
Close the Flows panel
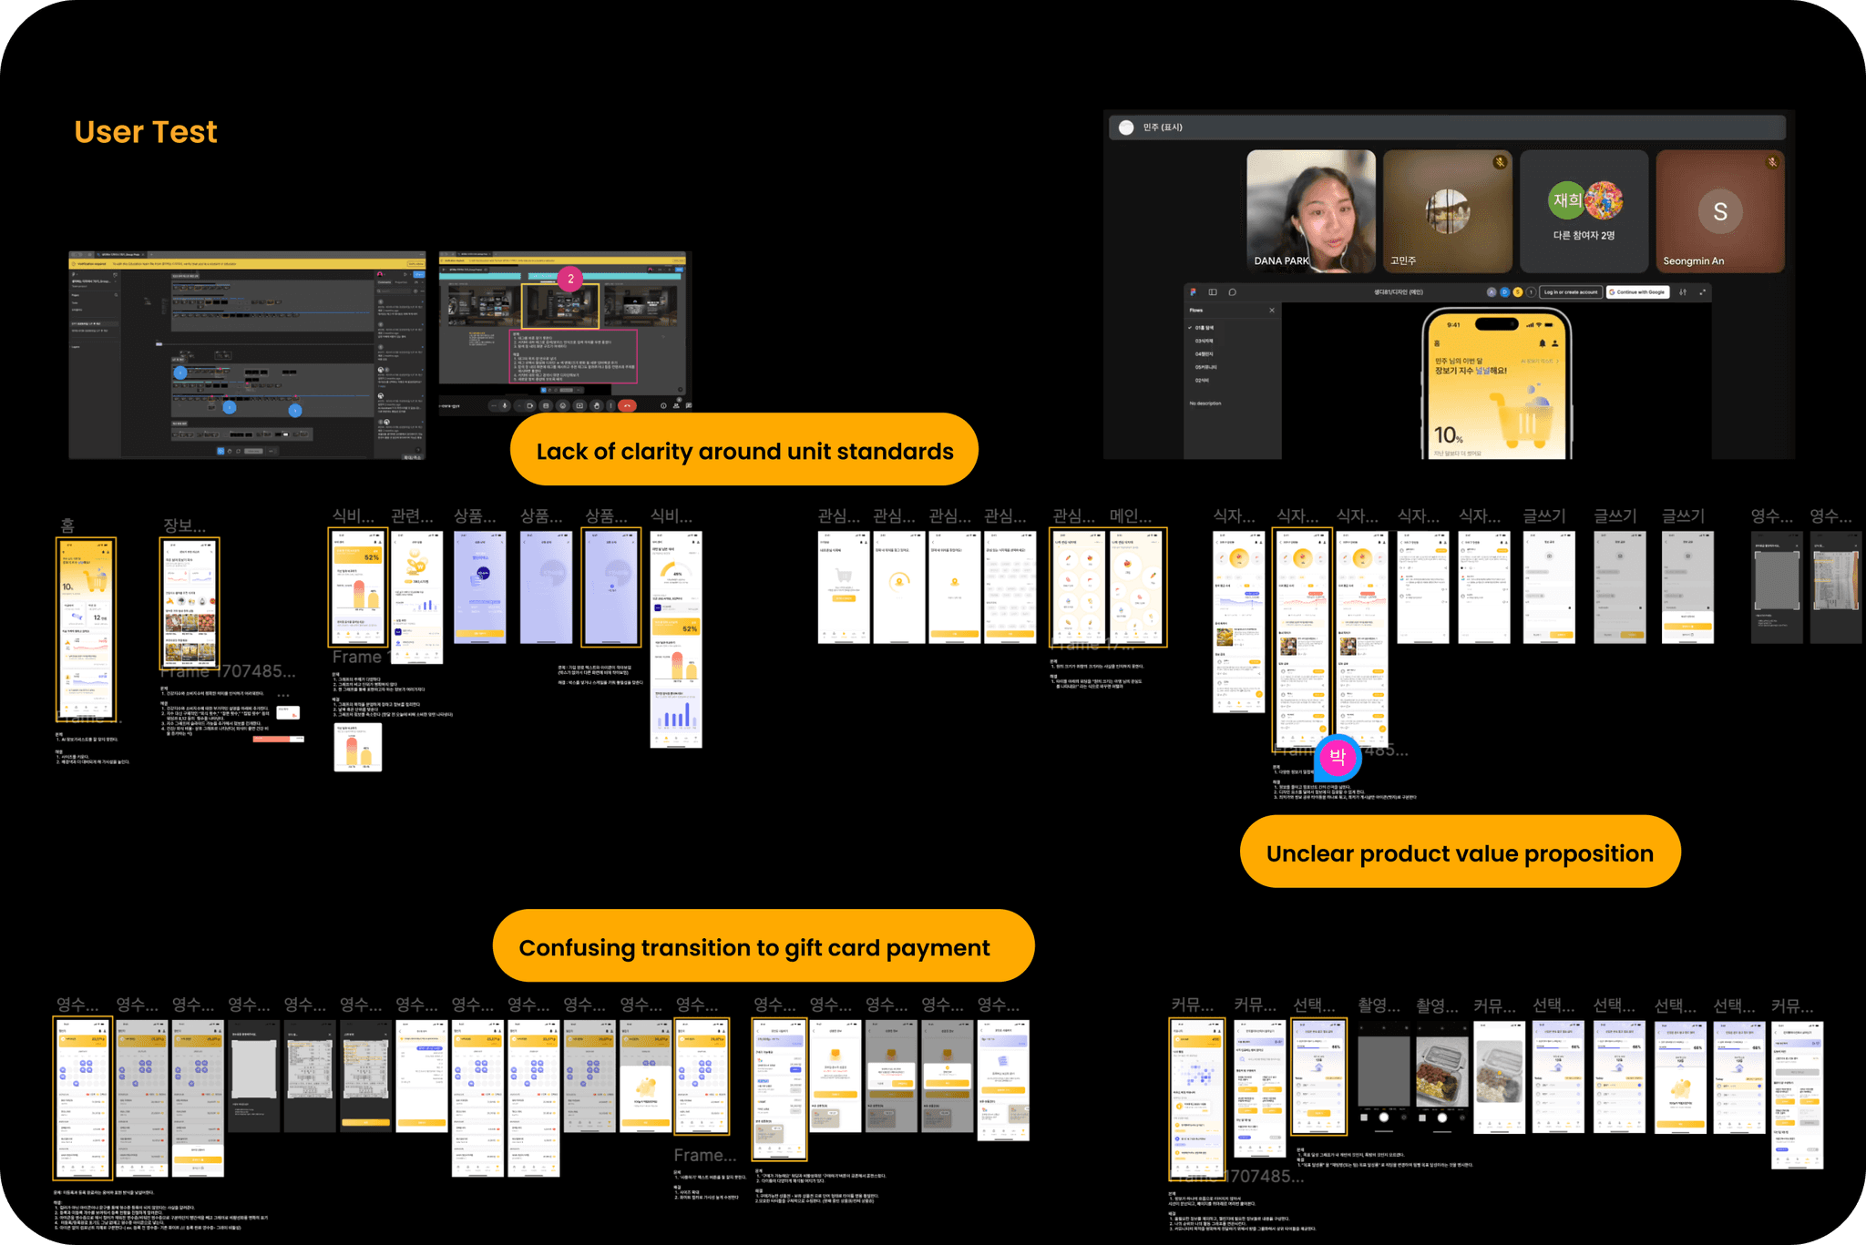(x=1272, y=311)
